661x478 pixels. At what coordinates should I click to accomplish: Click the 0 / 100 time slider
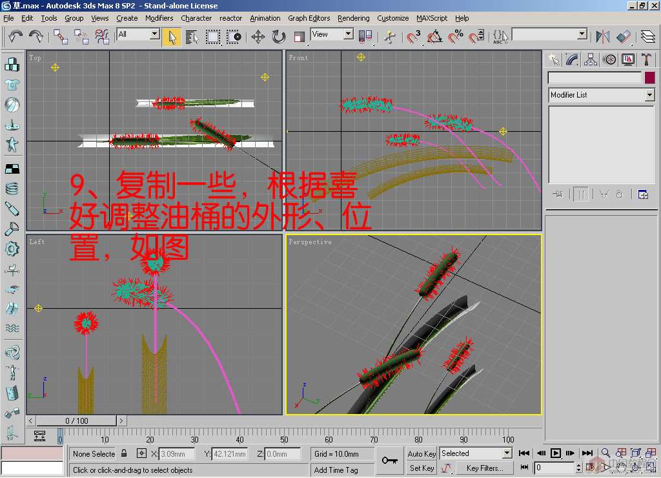(76, 421)
